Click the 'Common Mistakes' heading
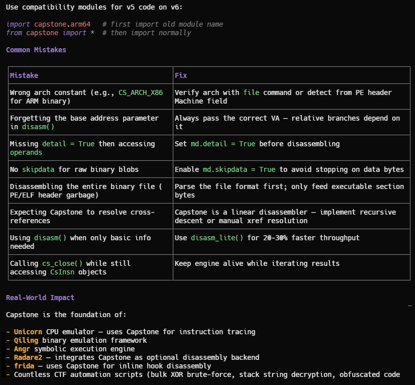 36,50
